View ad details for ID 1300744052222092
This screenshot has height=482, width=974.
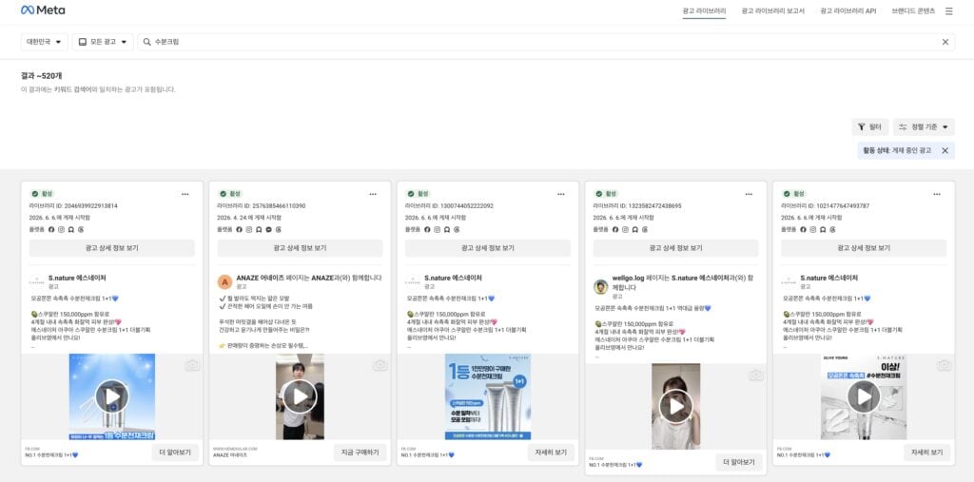coord(488,248)
